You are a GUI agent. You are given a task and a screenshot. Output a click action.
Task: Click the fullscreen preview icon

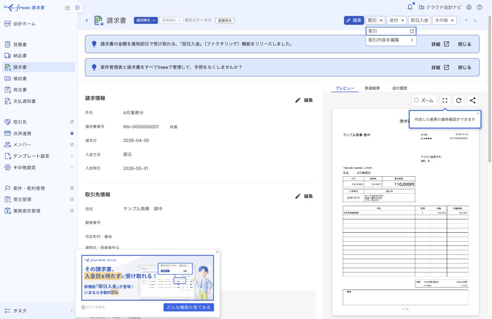pos(445,100)
